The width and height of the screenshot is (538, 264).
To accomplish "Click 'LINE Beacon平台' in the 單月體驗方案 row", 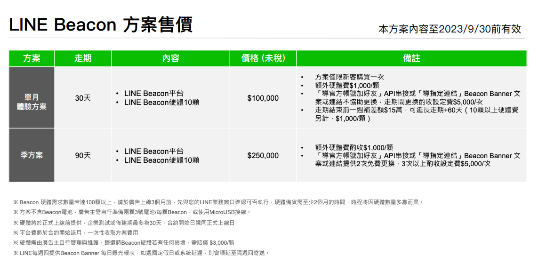I will tap(154, 94).
